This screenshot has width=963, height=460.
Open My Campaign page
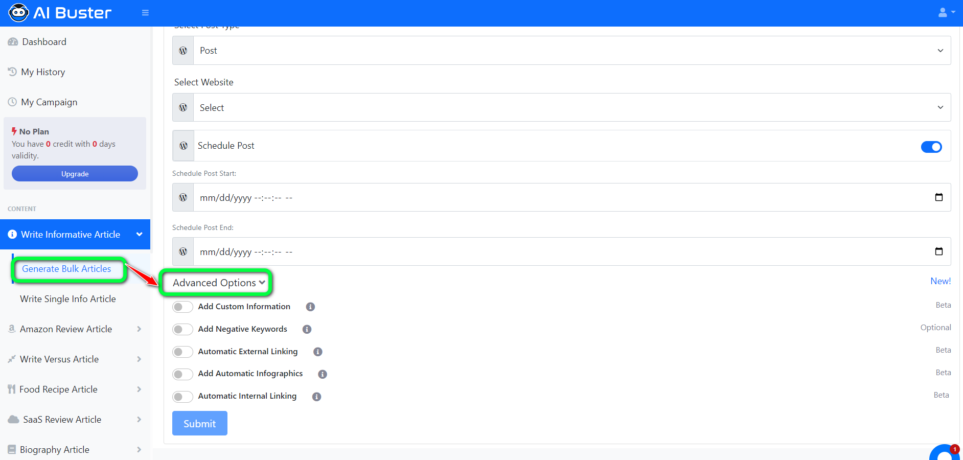[49, 102]
